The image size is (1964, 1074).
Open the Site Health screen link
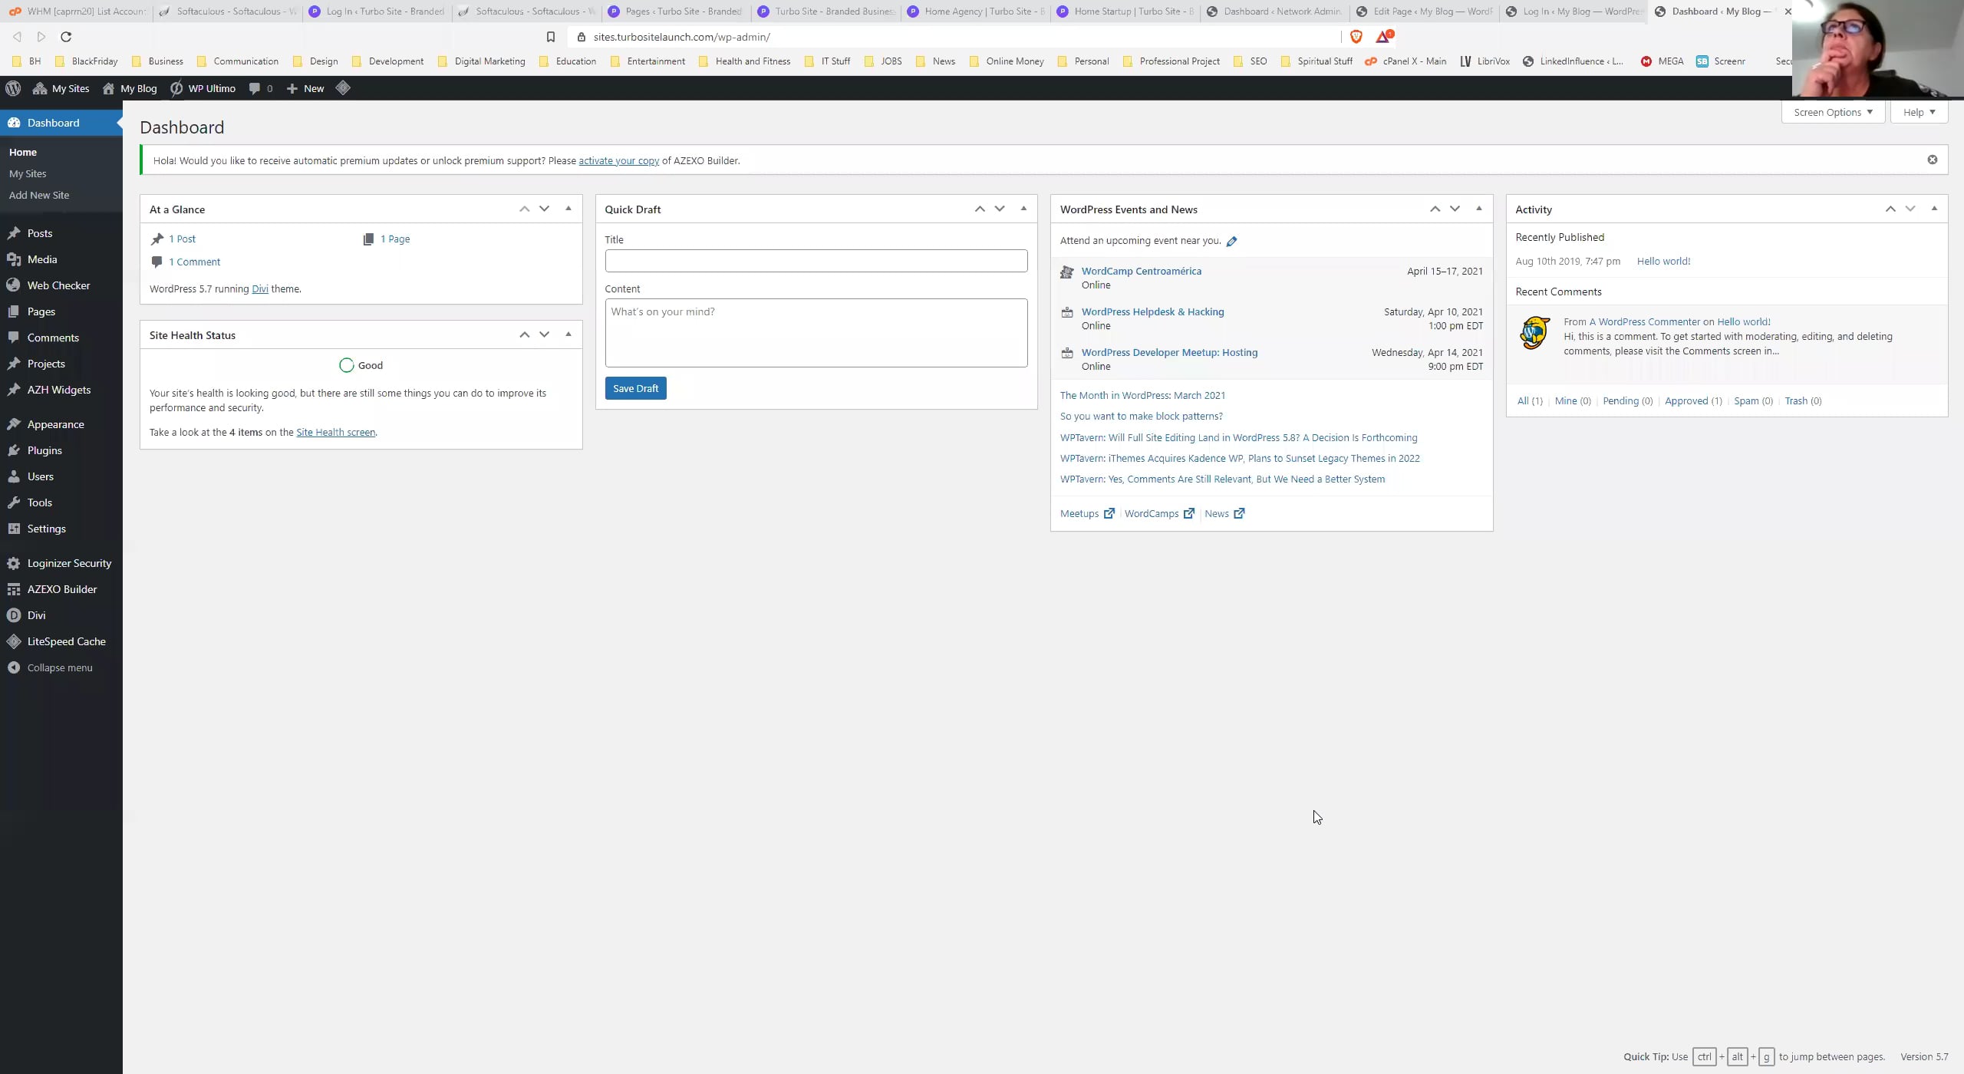(x=335, y=432)
